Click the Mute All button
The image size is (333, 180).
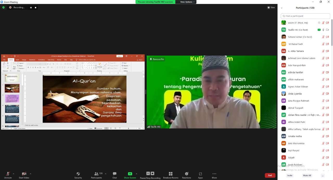307,175
